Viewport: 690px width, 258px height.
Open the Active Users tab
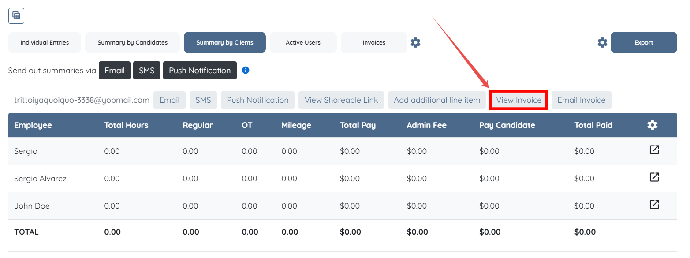(303, 43)
